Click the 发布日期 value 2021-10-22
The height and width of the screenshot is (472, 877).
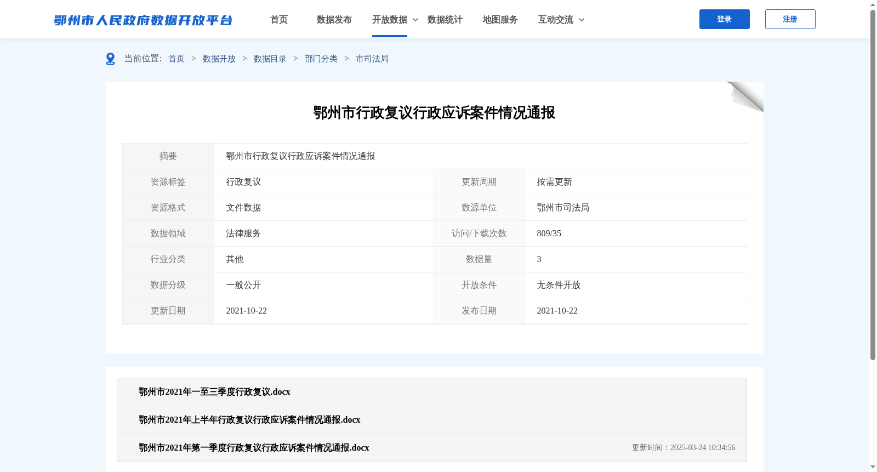coord(557,311)
